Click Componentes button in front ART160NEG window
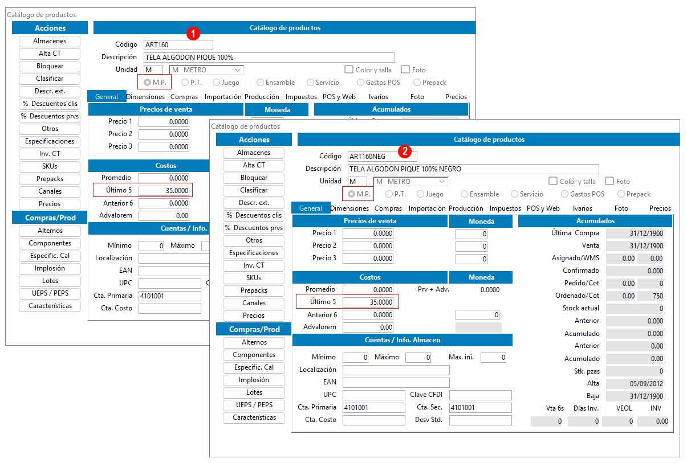The width and height of the screenshot is (687, 463). coord(254,355)
